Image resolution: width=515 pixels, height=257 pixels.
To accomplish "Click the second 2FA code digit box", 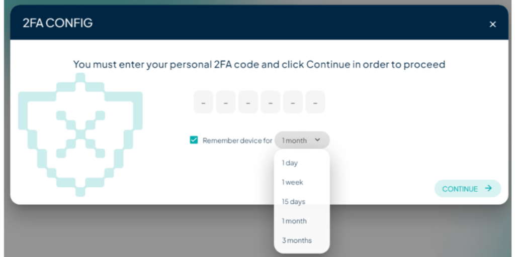I will click(226, 102).
